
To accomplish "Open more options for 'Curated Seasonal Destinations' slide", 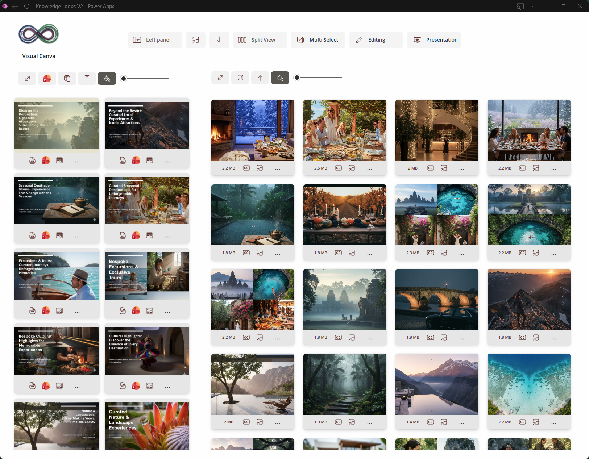I will [x=167, y=237].
